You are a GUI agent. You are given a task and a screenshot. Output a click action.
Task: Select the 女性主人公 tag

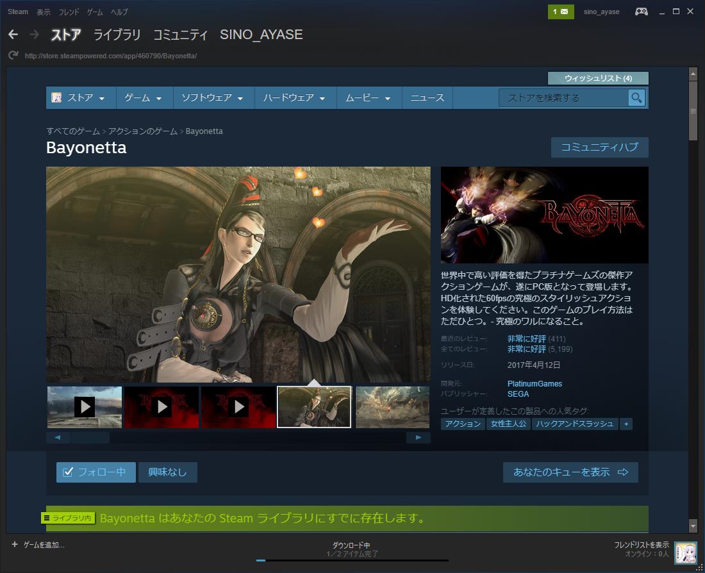(508, 424)
